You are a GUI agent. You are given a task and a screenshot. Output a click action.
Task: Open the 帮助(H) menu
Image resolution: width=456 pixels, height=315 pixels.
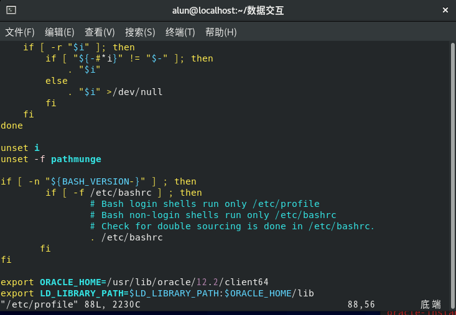[221, 32]
